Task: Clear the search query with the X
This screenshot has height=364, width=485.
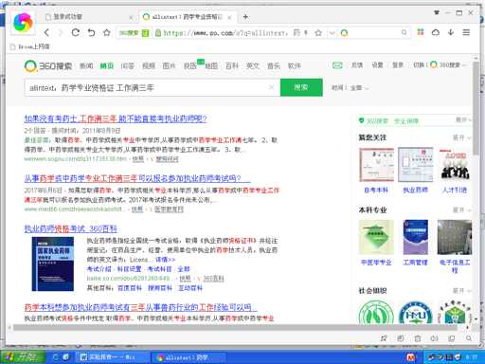Action: pos(271,87)
